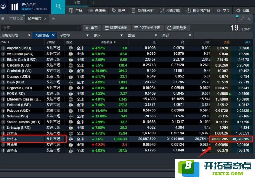The width and height of the screenshot is (255, 178).
Task: Open 新闻&分析 news and analysis
Action: point(142,11)
